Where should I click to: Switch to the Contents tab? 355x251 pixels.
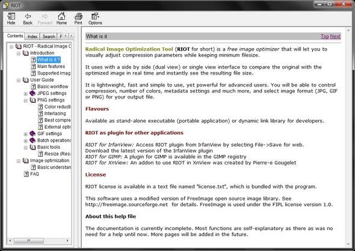(x=14, y=36)
